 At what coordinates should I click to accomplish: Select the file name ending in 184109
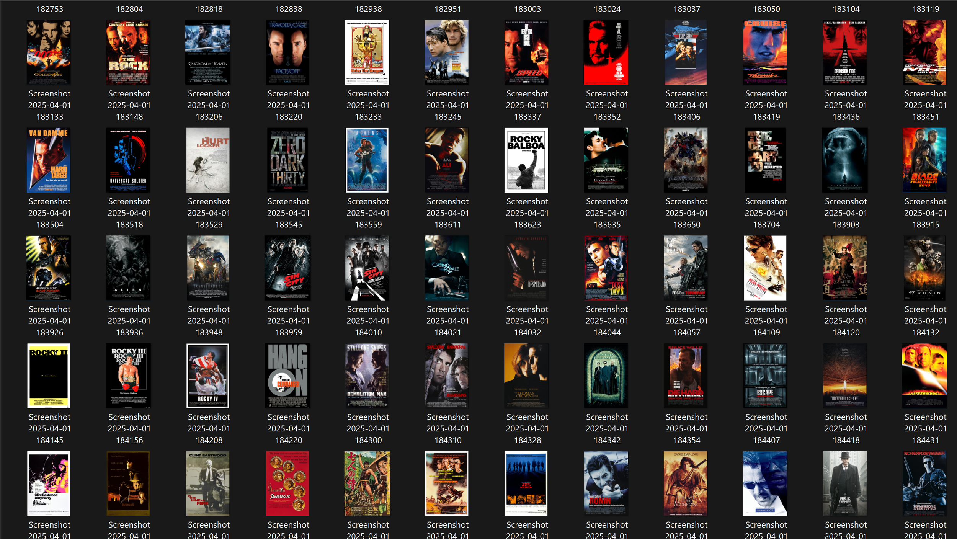[x=766, y=321]
